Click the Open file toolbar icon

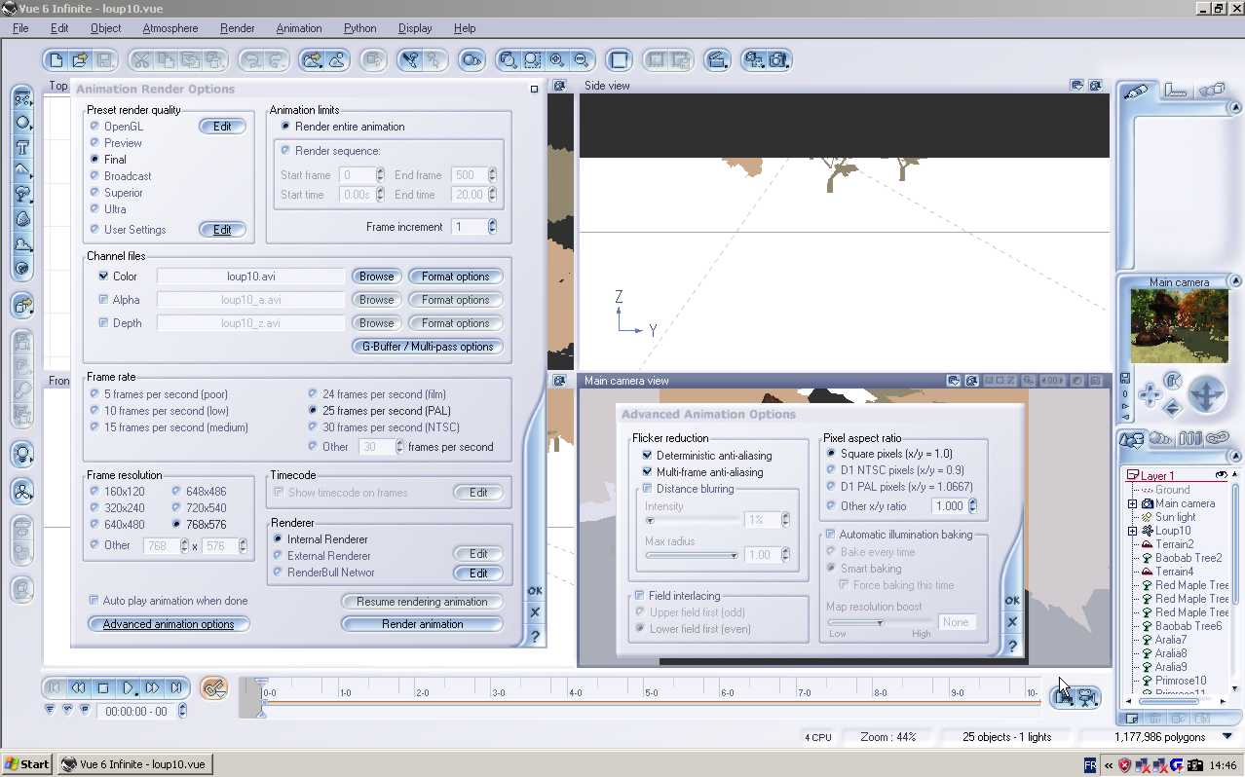coord(80,60)
